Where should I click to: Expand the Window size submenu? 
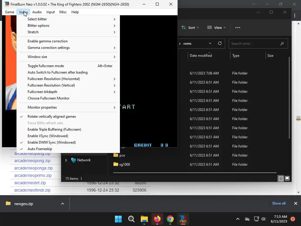(68, 57)
